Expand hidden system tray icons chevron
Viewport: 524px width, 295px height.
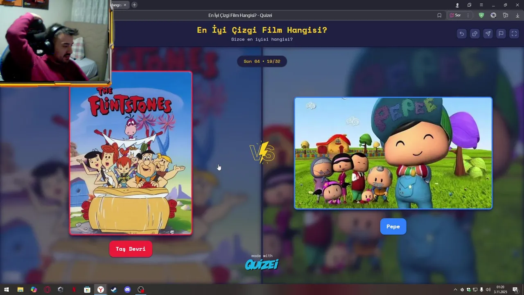(x=455, y=290)
